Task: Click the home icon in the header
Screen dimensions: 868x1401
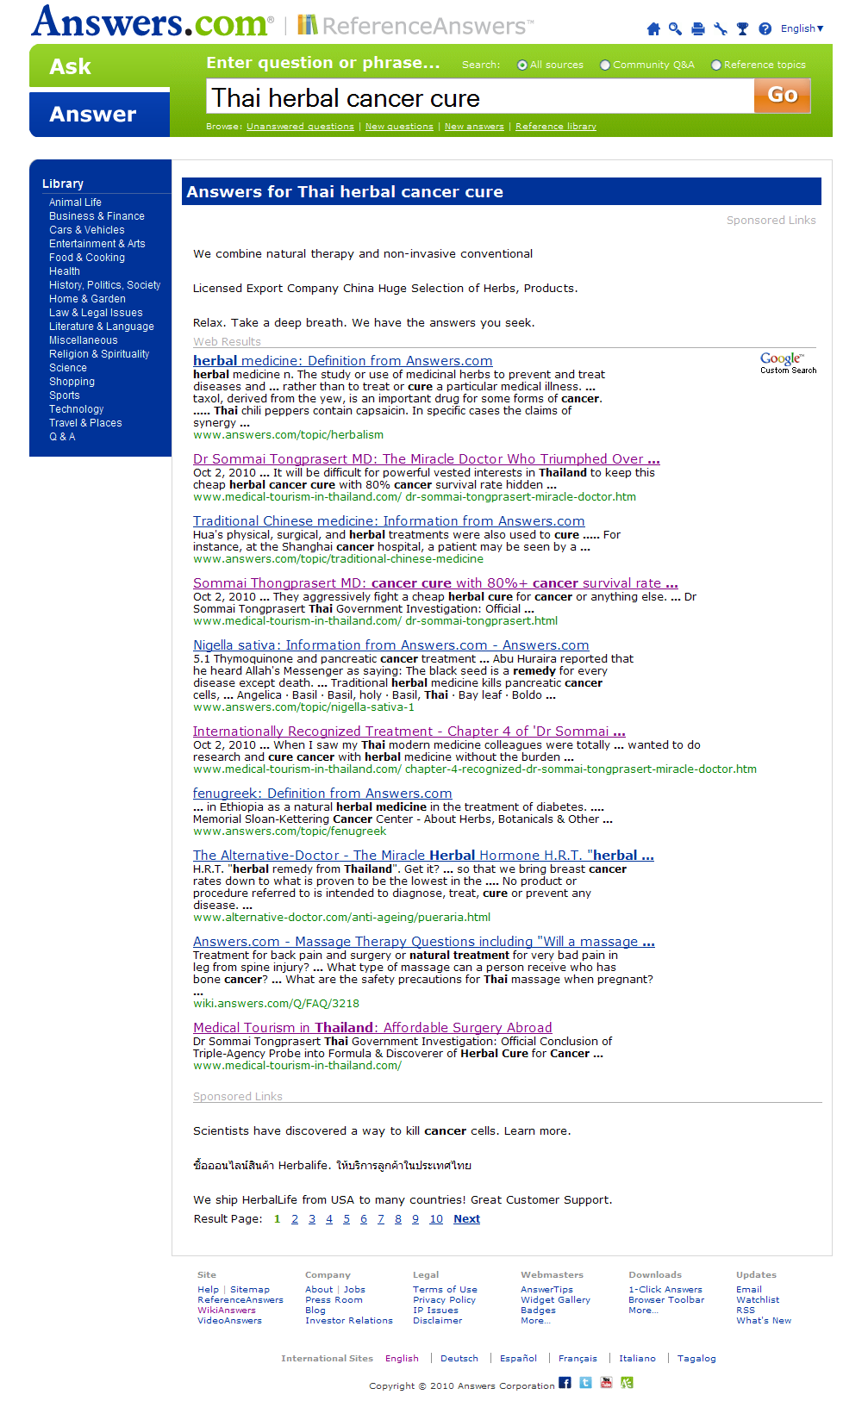Action: coord(653,29)
